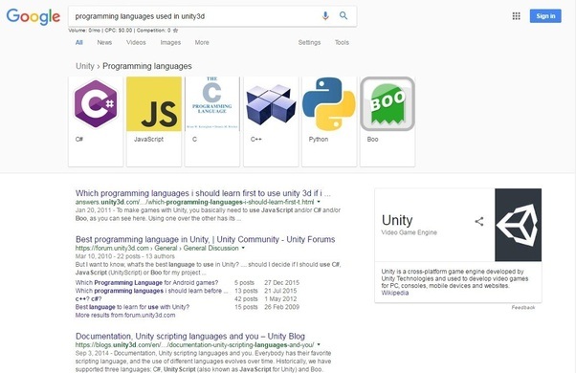This screenshot has width=576, height=373.
Task: Click the Unity logo image
Action: [x=518, y=225]
